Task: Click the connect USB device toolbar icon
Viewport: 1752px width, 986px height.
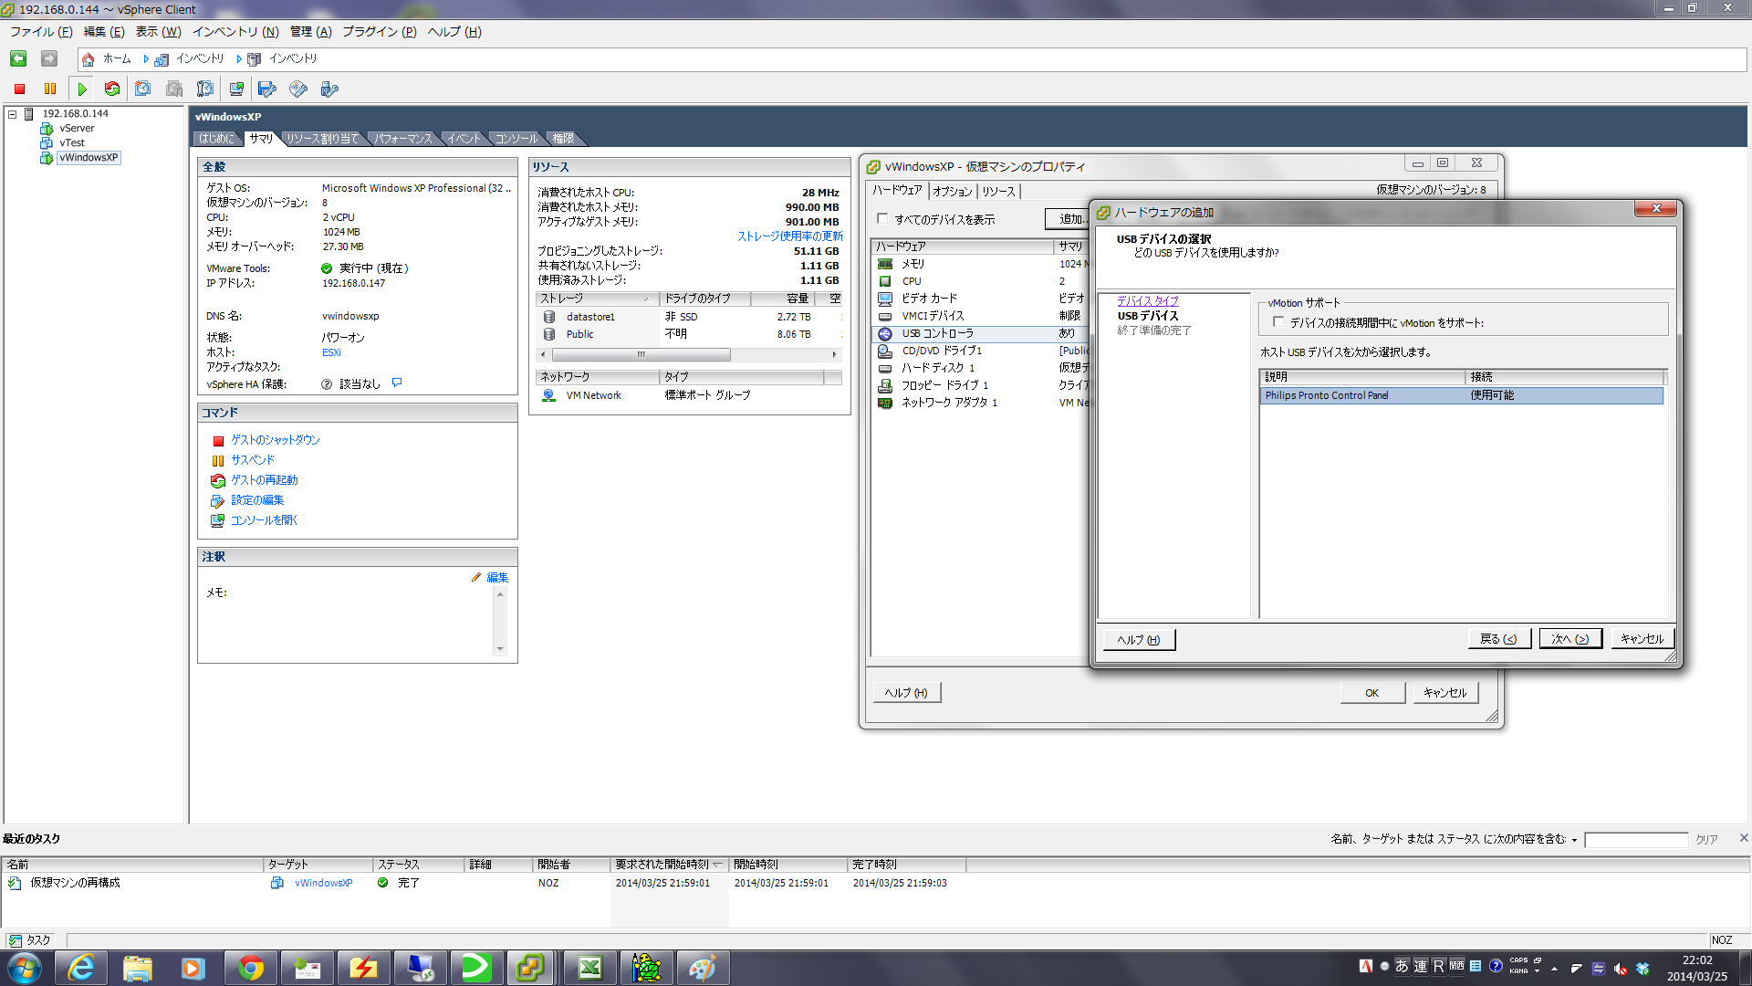Action: click(x=329, y=89)
